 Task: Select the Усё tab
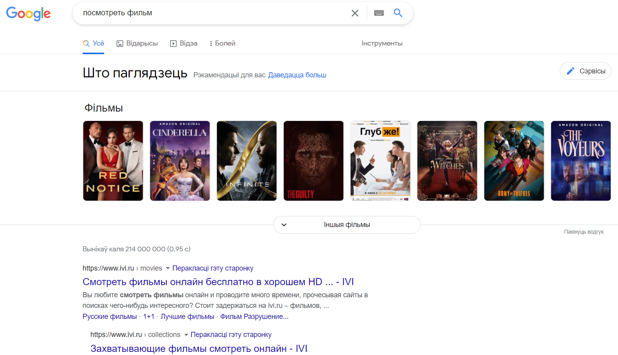click(x=94, y=43)
